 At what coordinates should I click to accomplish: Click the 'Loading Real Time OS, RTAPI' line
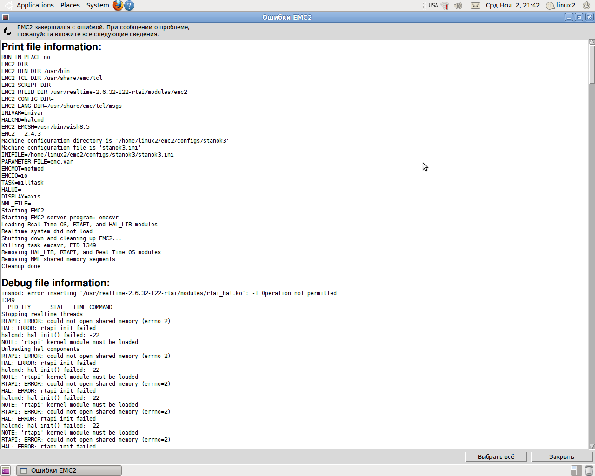coord(79,225)
